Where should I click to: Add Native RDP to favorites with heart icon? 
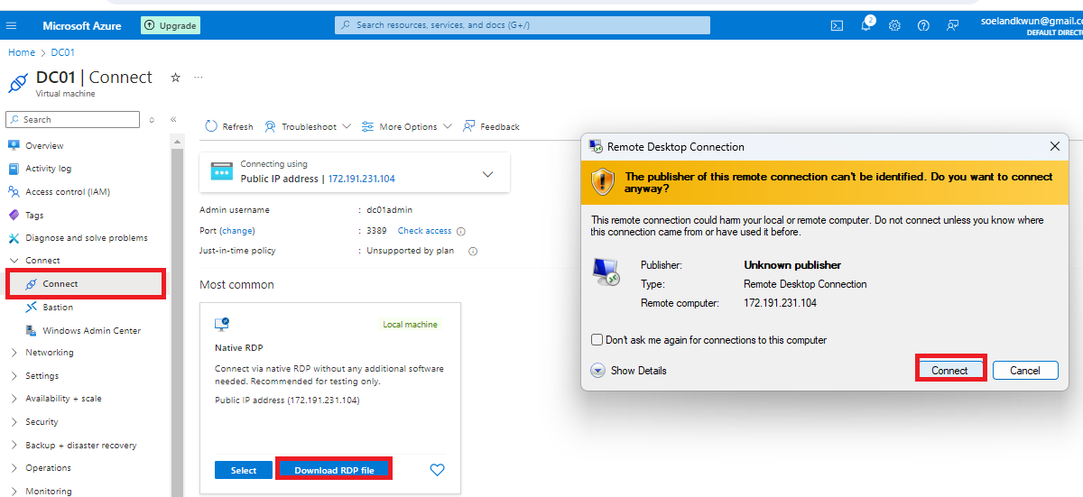437,470
